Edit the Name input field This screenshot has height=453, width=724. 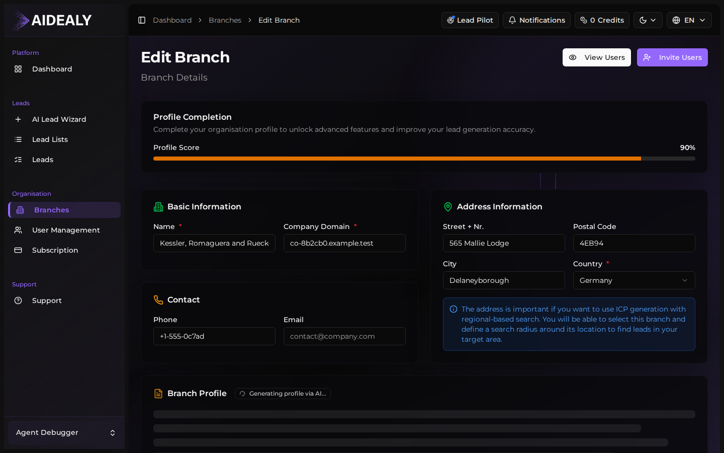pos(214,243)
